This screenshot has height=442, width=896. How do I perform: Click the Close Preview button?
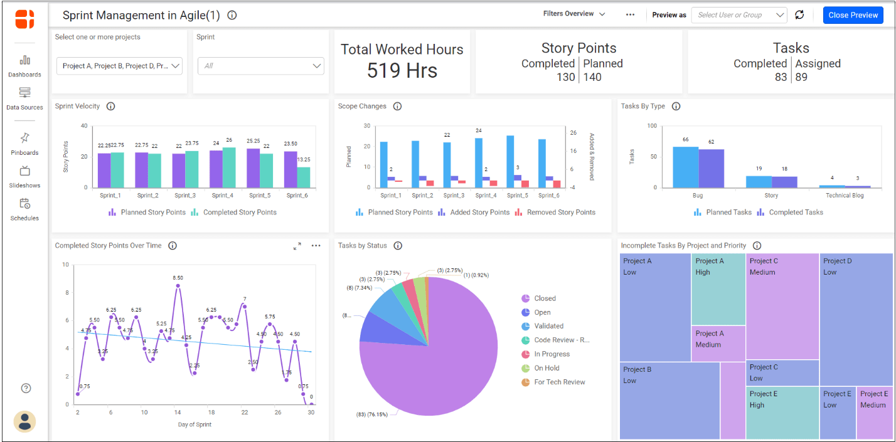point(853,15)
